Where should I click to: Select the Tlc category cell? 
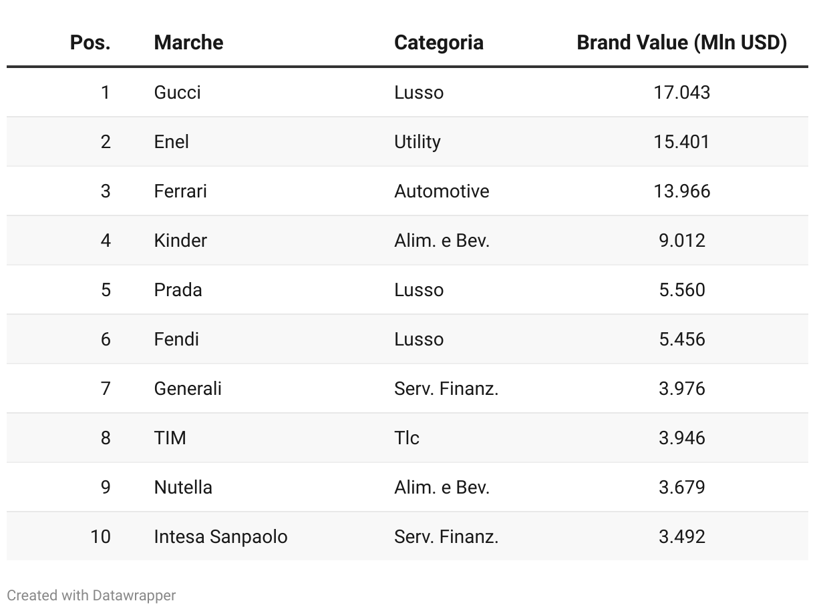tap(407, 438)
